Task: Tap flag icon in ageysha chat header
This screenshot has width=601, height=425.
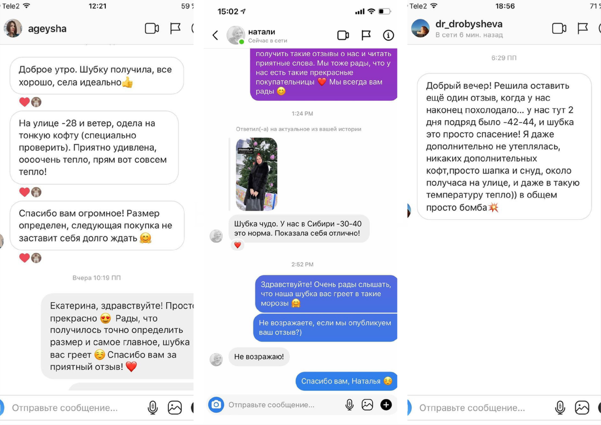Action: click(175, 29)
